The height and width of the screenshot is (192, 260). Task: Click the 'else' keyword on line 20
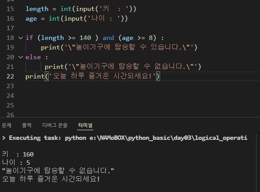point(33,57)
